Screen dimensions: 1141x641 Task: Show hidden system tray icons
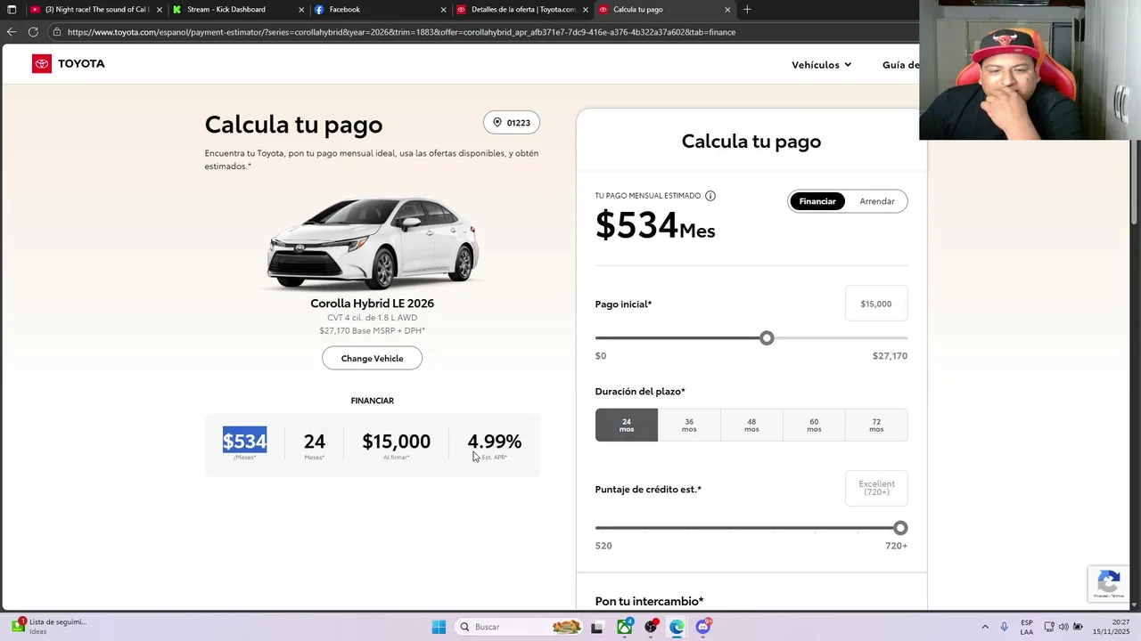tap(985, 627)
